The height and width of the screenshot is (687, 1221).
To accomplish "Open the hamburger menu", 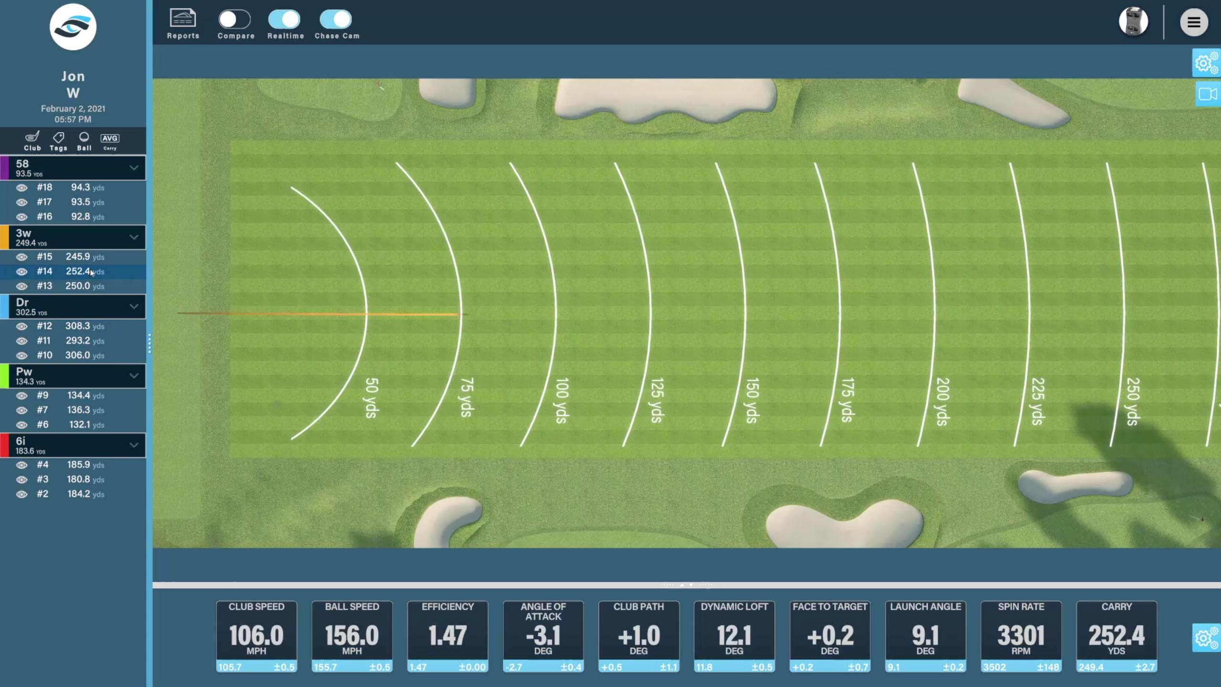I will pos(1194,22).
